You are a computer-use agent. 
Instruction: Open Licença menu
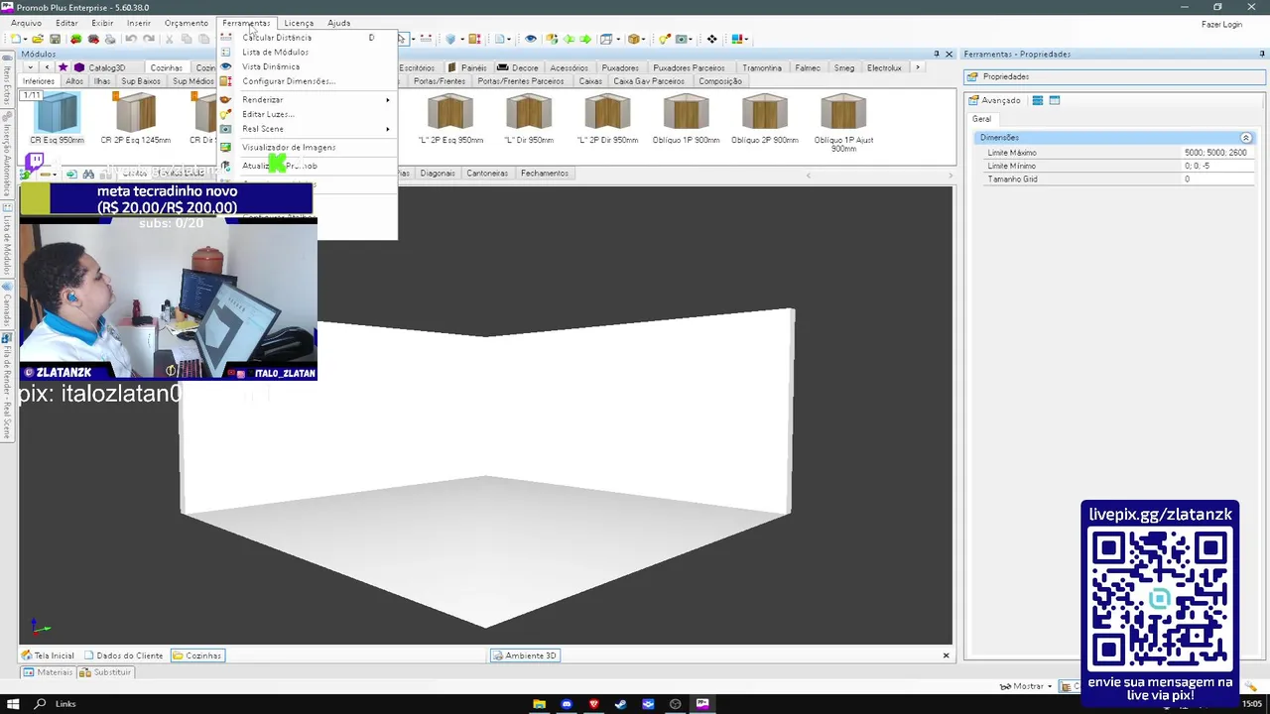(x=299, y=23)
